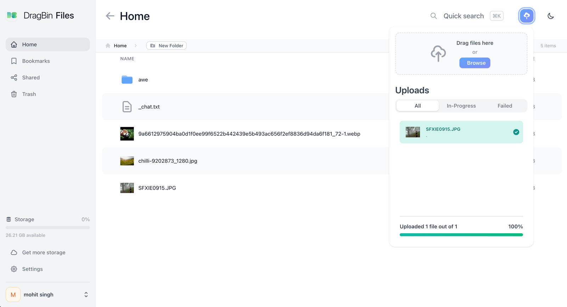This screenshot has width=567, height=307.
Task: Open the awe folder icon
Action: point(127,80)
